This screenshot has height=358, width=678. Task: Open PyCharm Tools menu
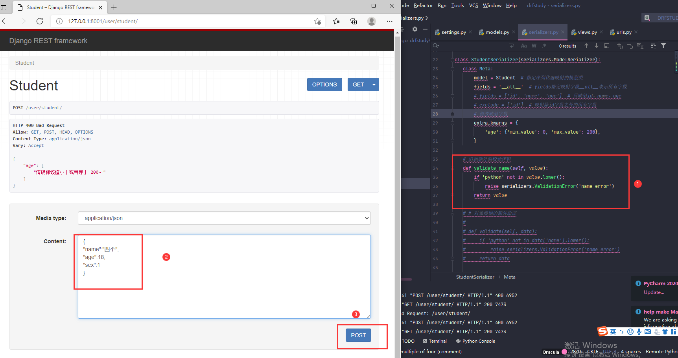coord(458,6)
